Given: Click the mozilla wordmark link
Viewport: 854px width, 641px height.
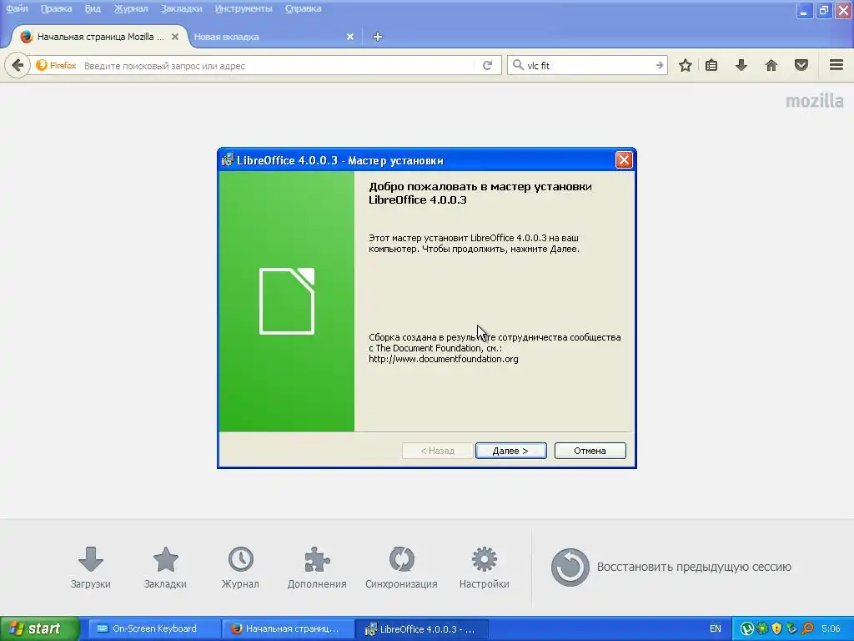Looking at the screenshot, I should click(x=814, y=101).
